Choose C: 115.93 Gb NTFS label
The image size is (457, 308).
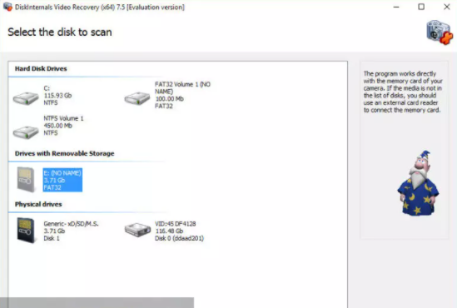57,96
